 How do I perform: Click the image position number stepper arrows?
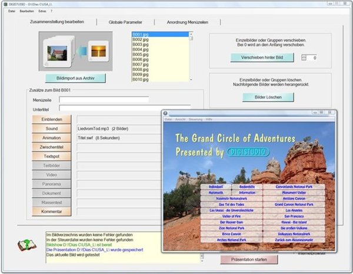tap(304, 57)
